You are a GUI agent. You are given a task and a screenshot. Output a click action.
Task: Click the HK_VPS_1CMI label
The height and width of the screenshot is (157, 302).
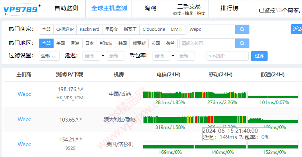tap(70, 98)
